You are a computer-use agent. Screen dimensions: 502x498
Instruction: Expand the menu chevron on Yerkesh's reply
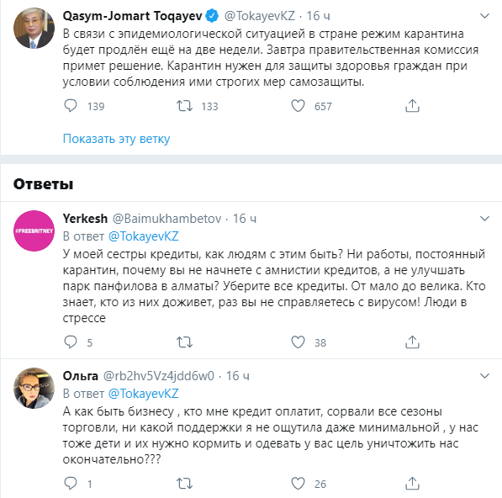(484, 219)
